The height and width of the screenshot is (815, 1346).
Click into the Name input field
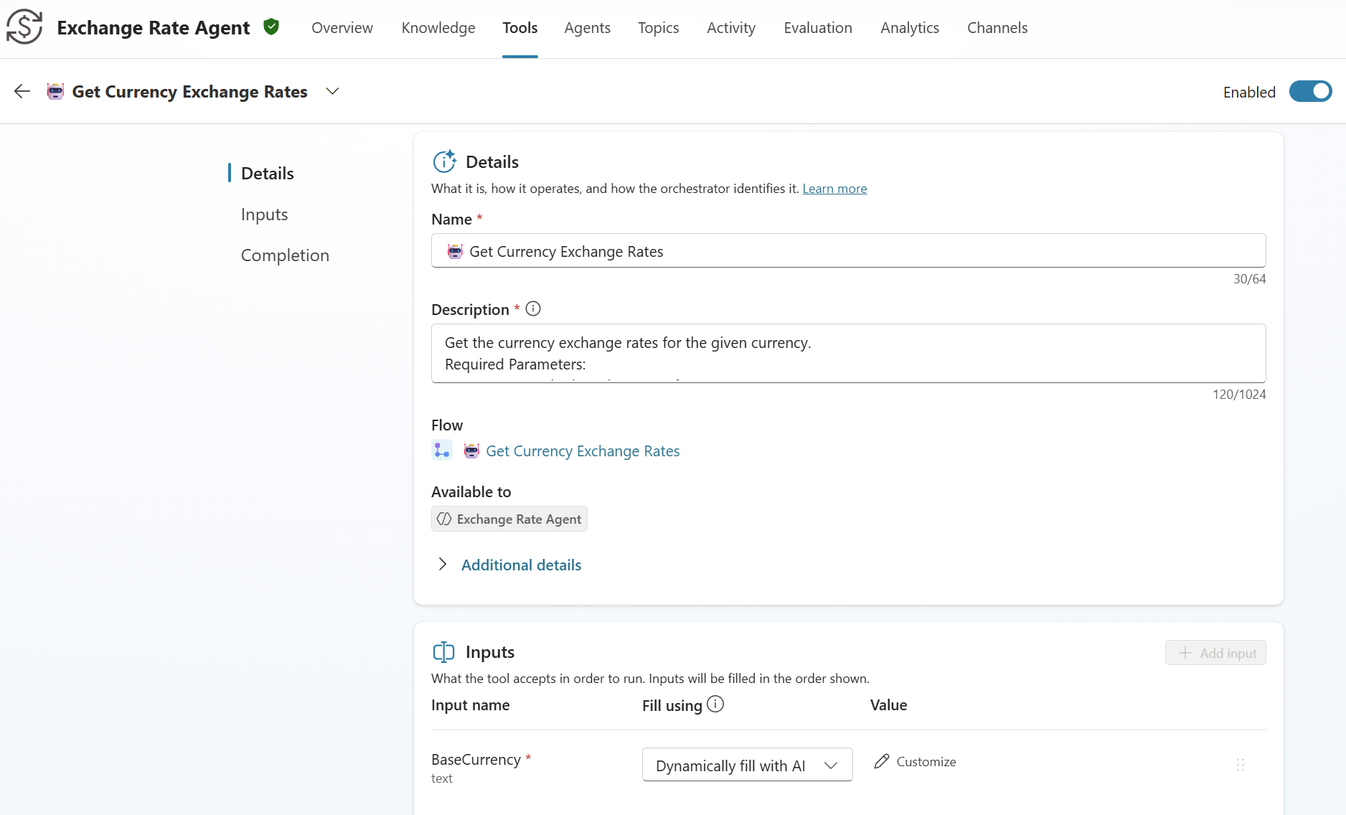[x=848, y=251]
